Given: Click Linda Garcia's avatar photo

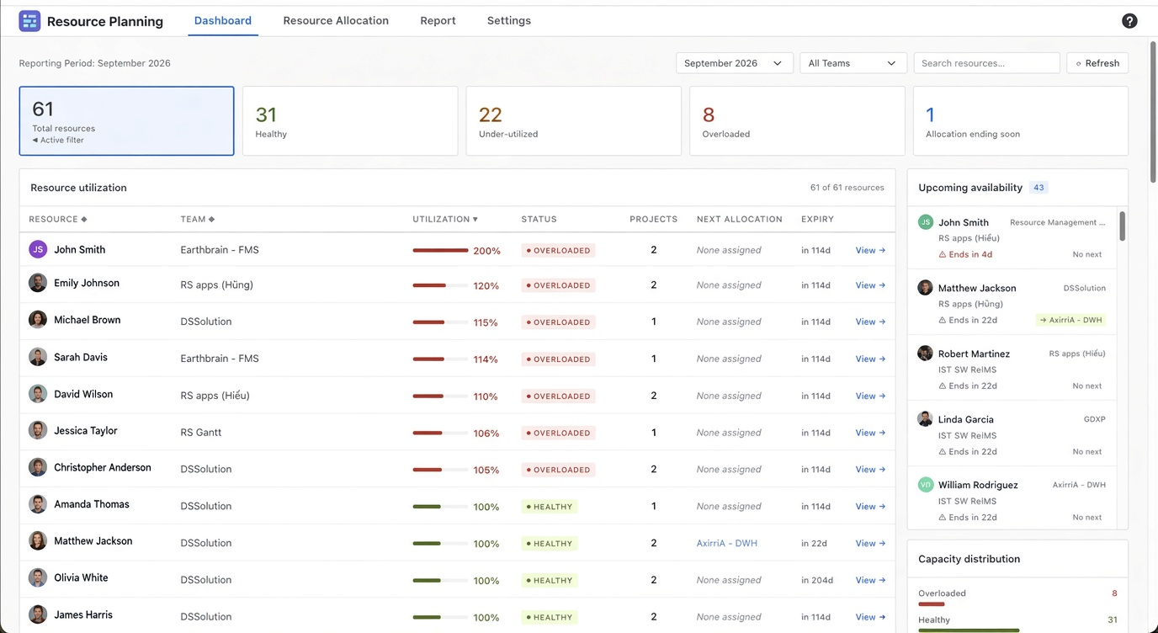Looking at the screenshot, I should 925,419.
